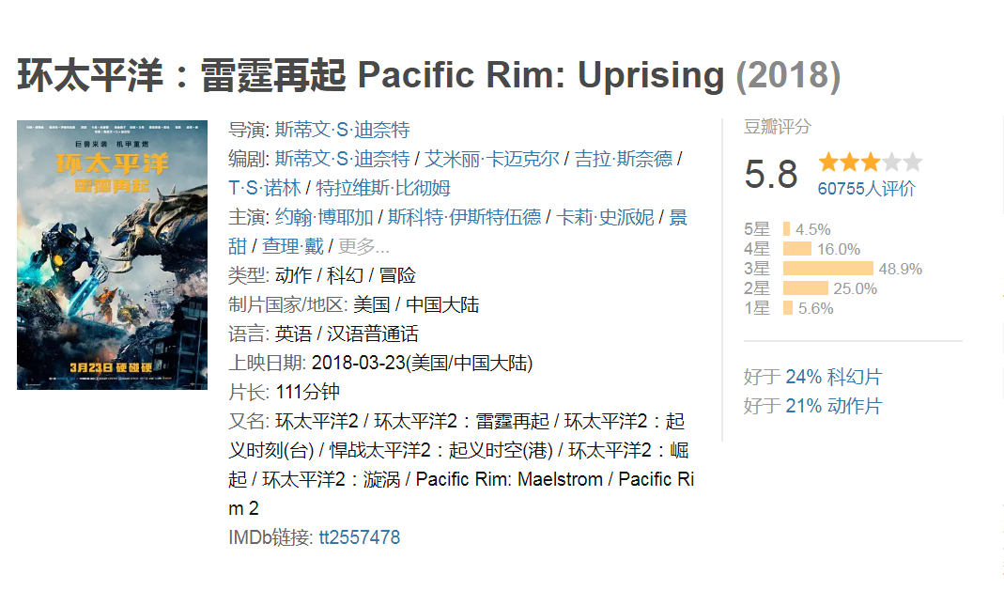Open actor link 卡莉·史派妮
1004x590 pixels.
[605, 217]
